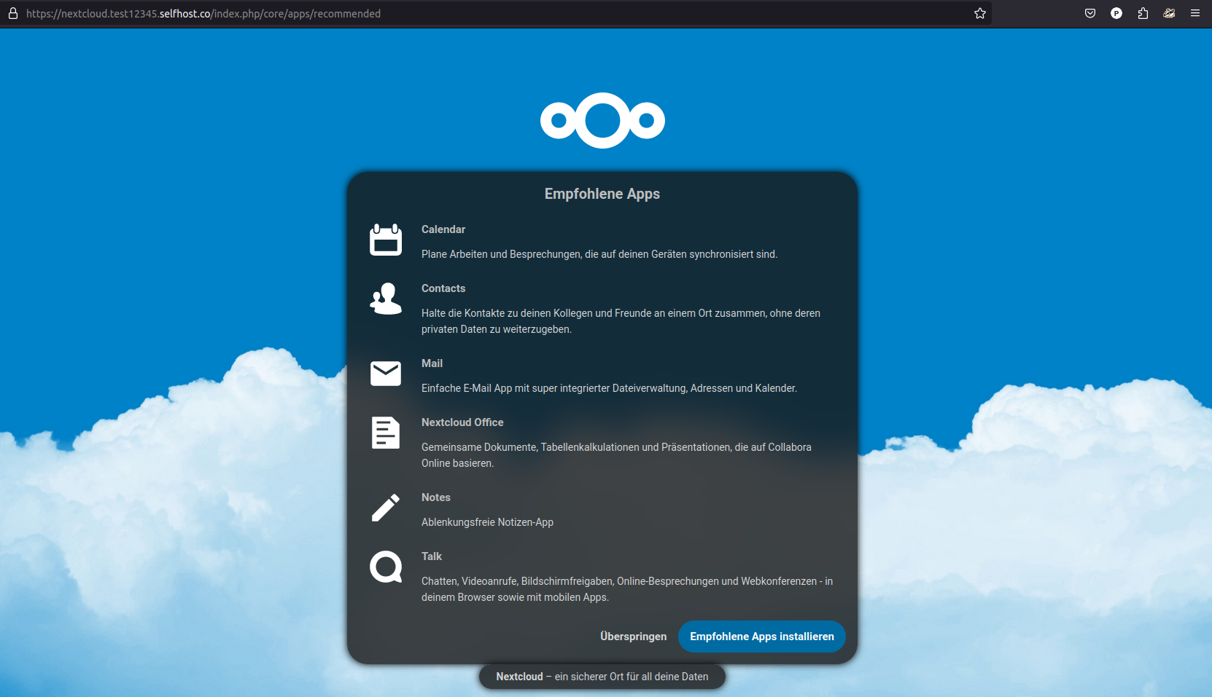Select the Nextcloud Office title text

point(462,422)
